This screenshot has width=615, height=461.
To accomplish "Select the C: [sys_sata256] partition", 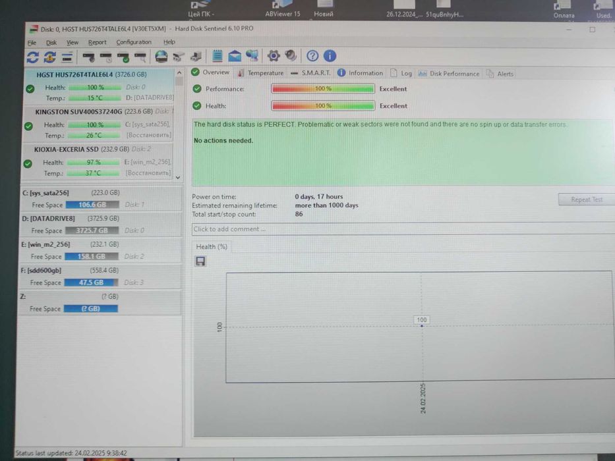I will coord(102,199).
